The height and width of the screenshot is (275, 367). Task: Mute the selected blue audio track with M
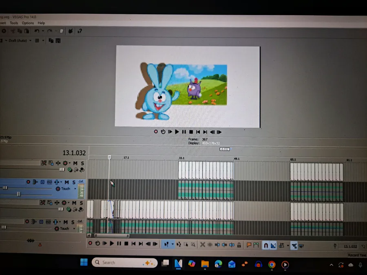tap(67, 182)
